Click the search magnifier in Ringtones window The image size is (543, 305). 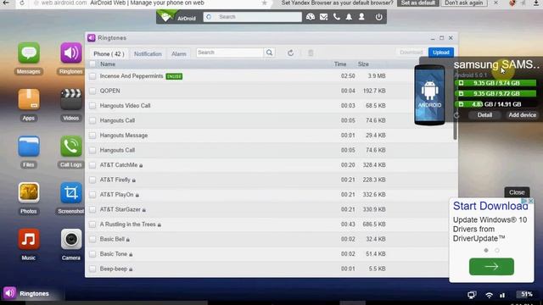click(269, 53)
